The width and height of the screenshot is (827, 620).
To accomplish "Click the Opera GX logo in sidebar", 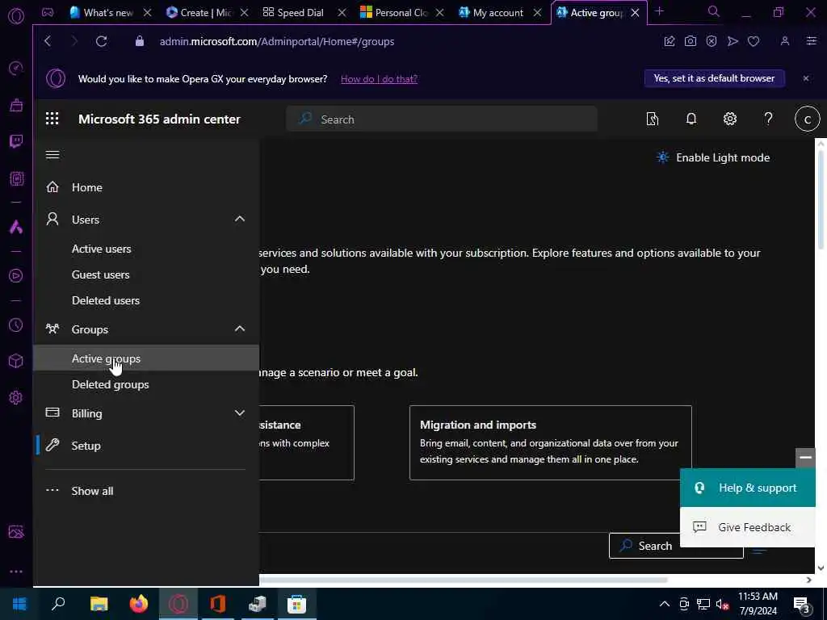I will pos(16,16).
